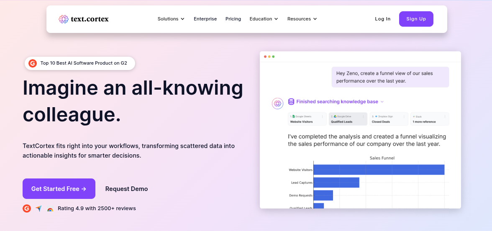The height and width of the screenshot is (231, 492).
Task: Click the Top 10 Best AI Software badge
Action: (80, 63)
